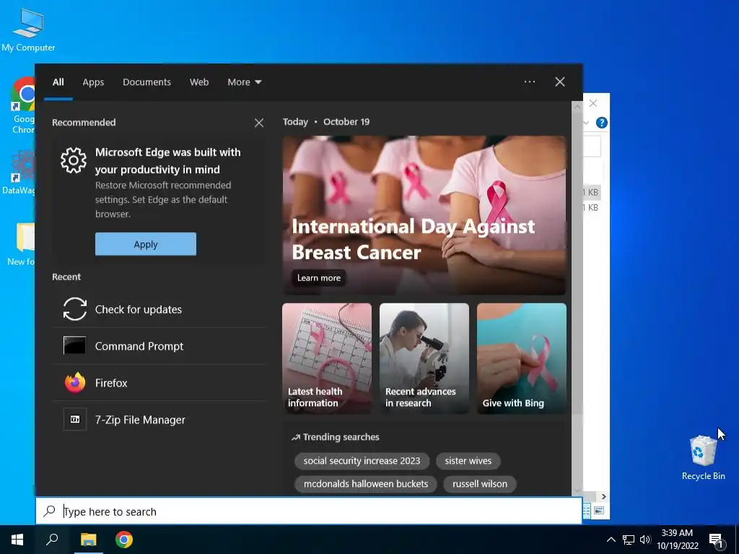Click the Apply button for Edge settings
This screenshot has width=739, height=554.
pyautogui.click(x=146, y=244)
